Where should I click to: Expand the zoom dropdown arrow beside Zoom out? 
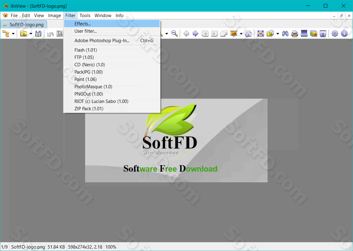pos(167,34)
